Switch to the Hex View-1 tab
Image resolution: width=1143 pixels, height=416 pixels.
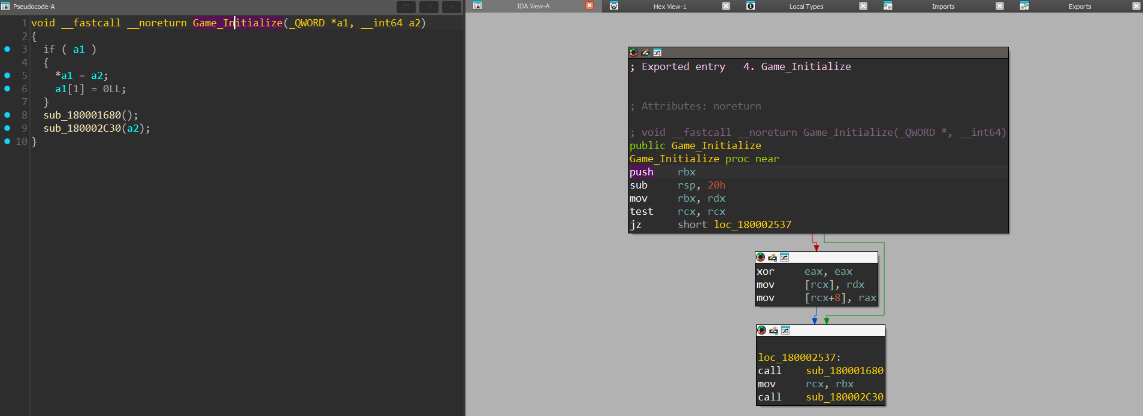click(670, 7)
